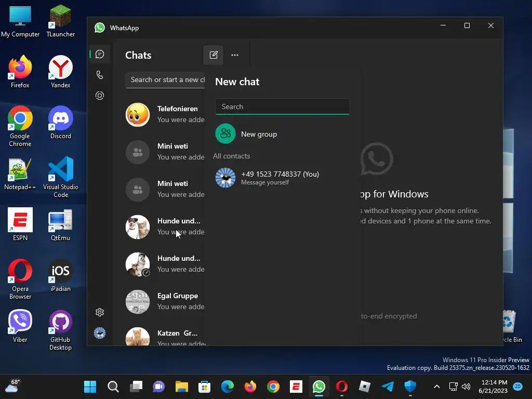
Task: Open File Explorer from taskbar
Action: [x=181, y=387]
